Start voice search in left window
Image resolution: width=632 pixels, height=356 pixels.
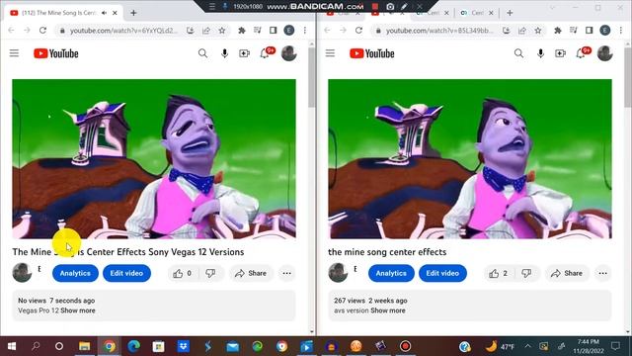224,53
